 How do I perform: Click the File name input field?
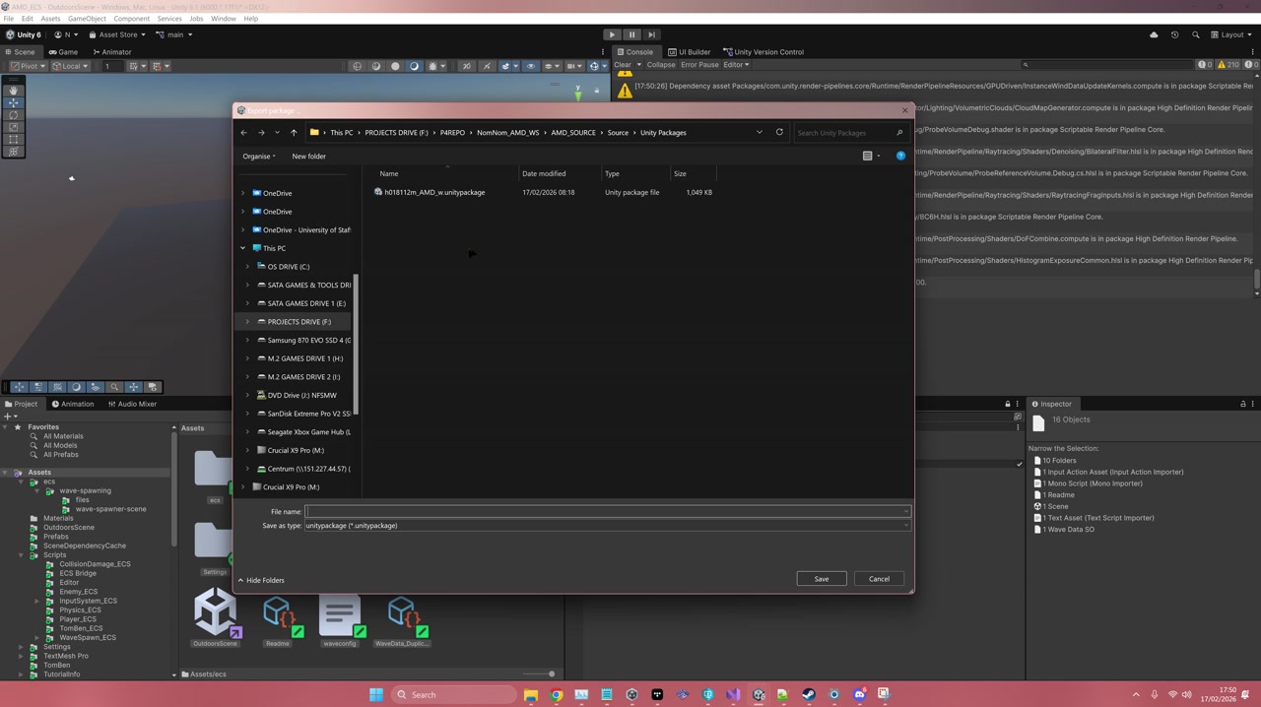(607, 511)
